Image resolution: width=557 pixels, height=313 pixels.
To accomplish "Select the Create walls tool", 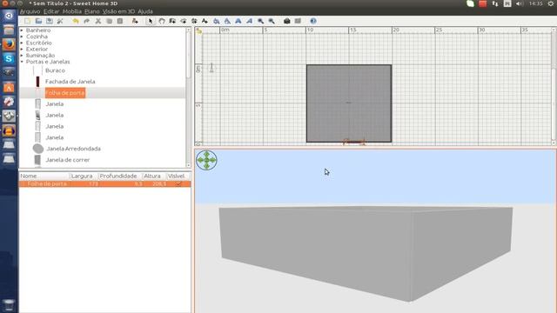I will 172,21.
